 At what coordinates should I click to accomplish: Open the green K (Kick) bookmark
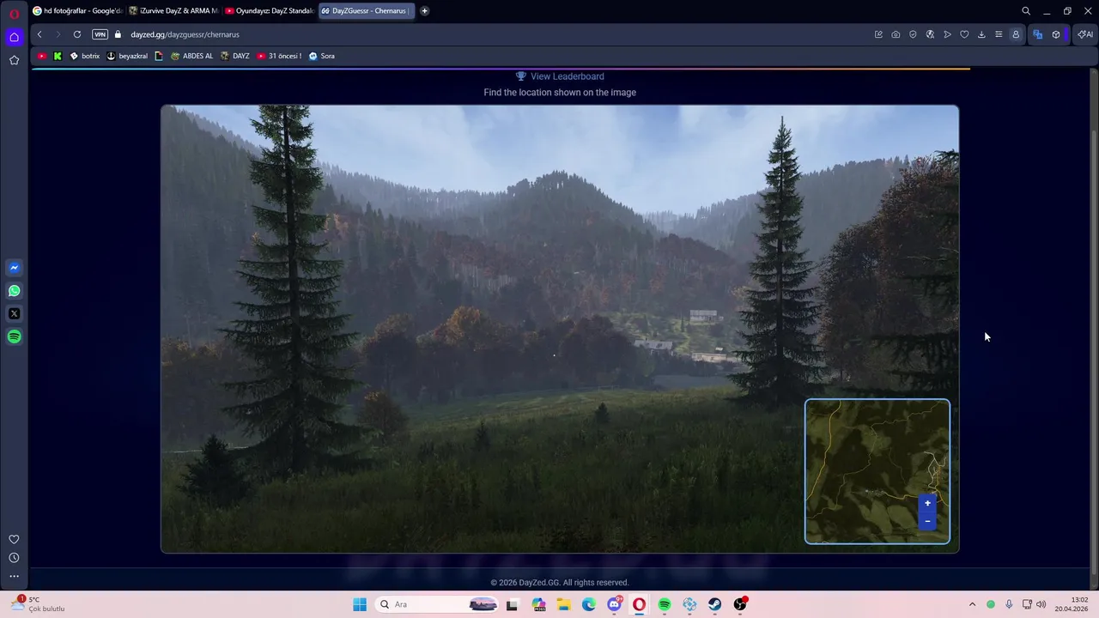click(58, 56)
